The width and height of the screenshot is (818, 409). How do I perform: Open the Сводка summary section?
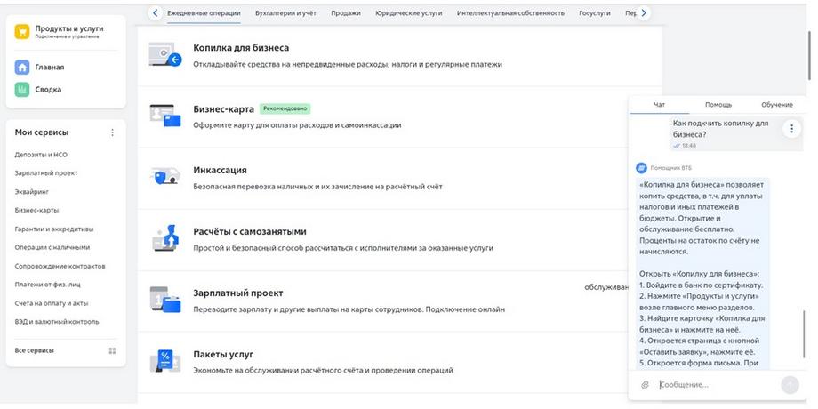tap(48, 90)
